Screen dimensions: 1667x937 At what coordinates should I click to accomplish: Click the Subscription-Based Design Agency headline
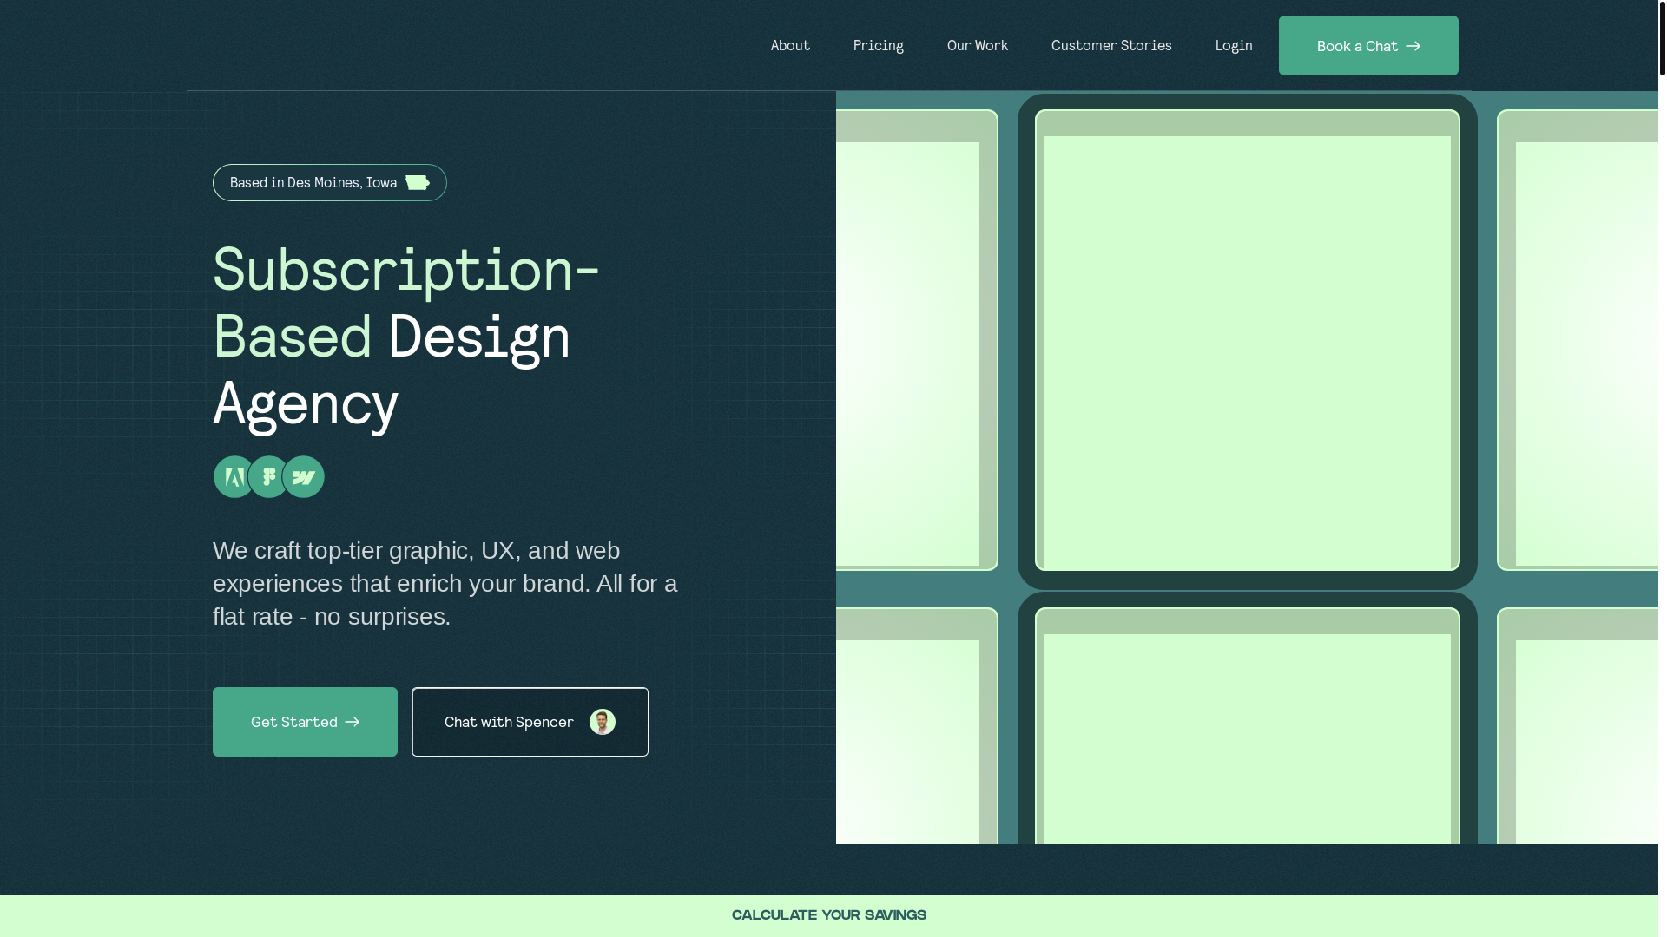(x=406, y=336)
